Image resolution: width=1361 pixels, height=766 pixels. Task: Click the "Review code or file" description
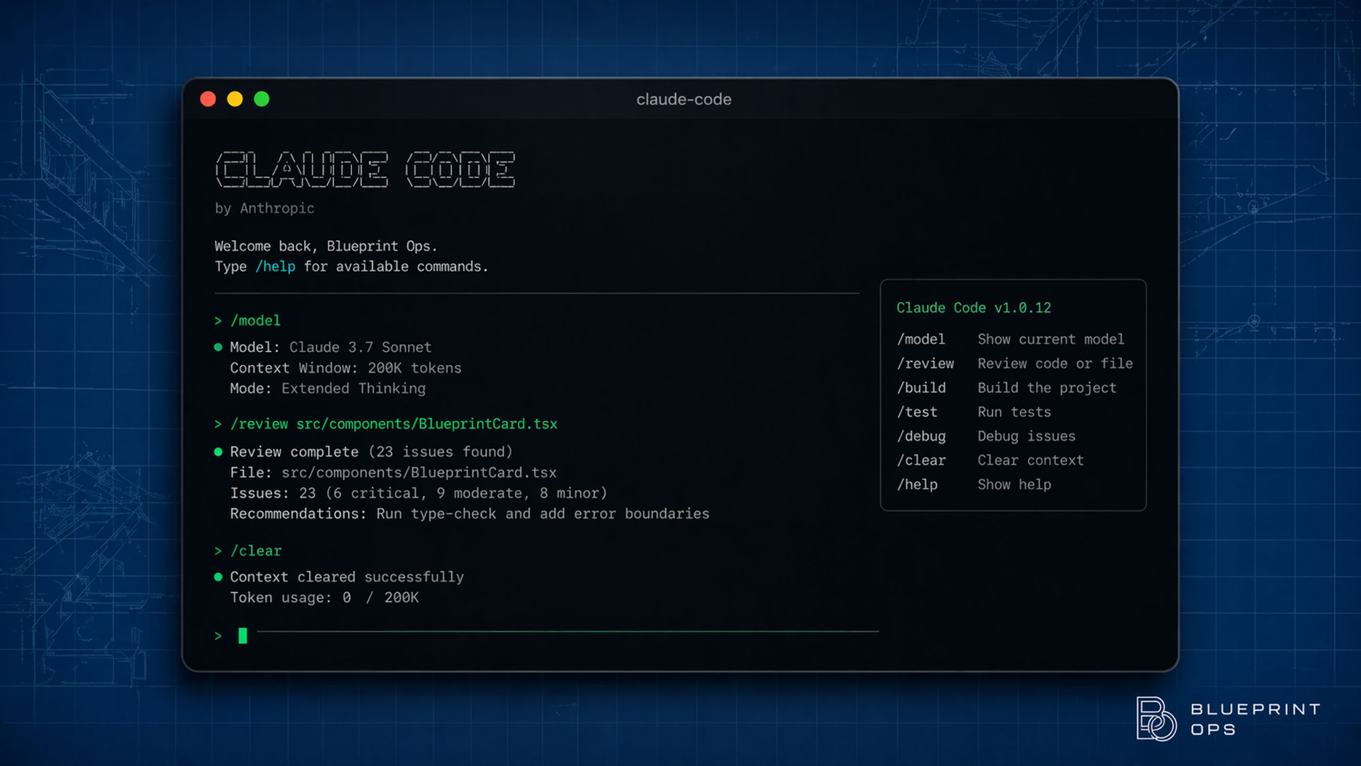tap(1055, 364)
